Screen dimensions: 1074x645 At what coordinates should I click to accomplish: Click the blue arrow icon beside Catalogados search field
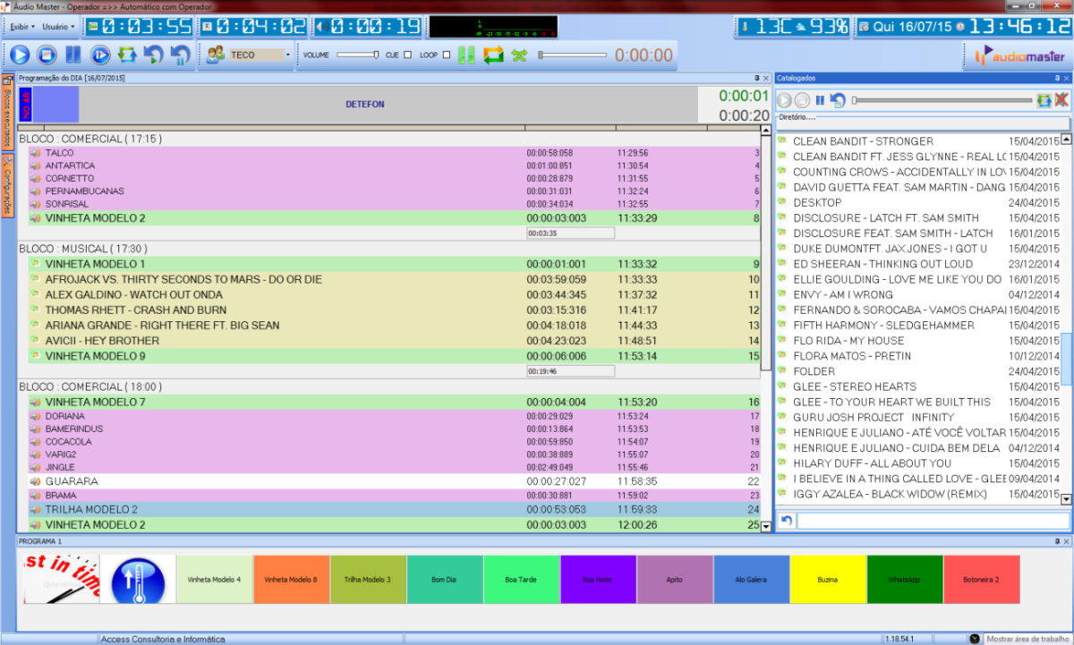tap(786, 521)
